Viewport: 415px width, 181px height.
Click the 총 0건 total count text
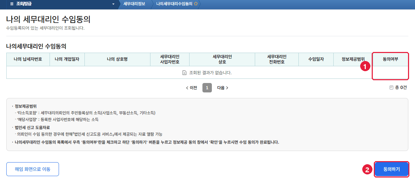(401, 88)
